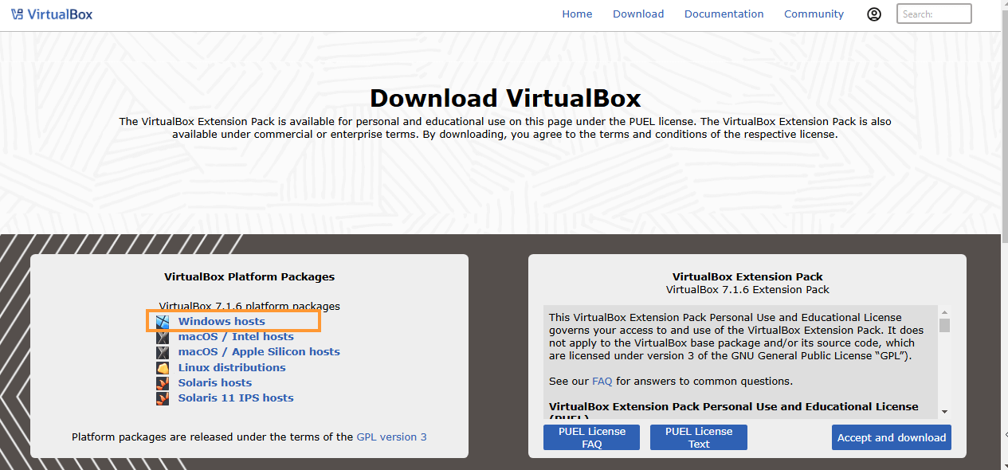Click the license box scroll-down arrow
Screen dimensions: 1008x470
coord(944,411)
